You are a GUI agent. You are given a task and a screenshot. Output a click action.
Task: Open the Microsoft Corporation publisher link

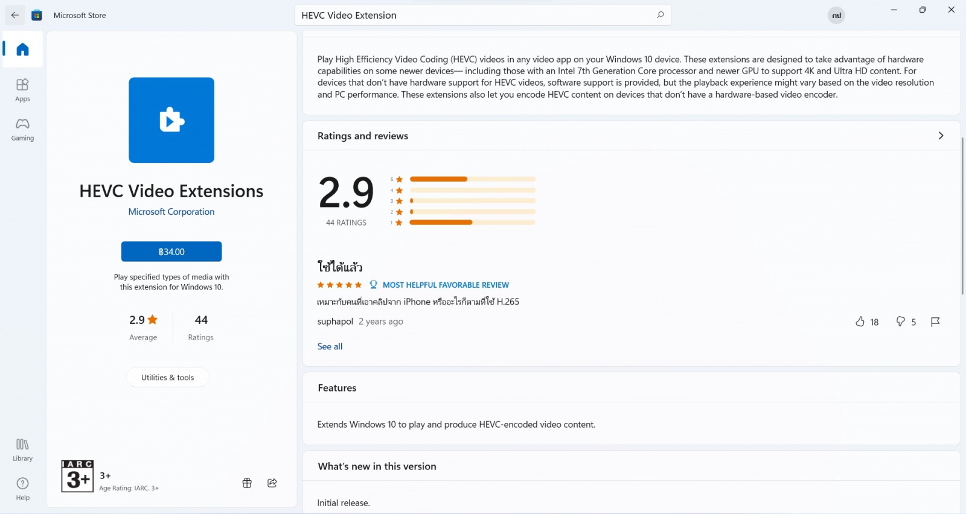[x=171, y=212]
